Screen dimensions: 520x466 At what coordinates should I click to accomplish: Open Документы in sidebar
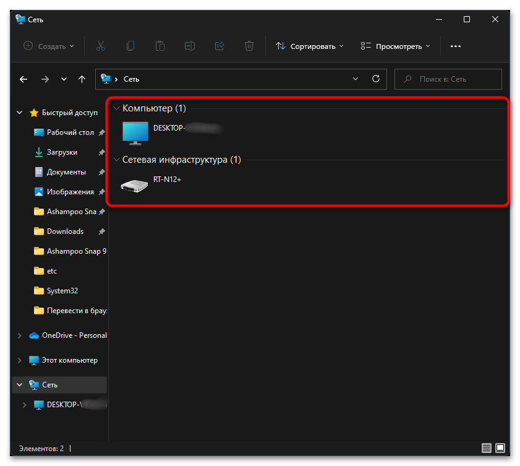(66, 172)
